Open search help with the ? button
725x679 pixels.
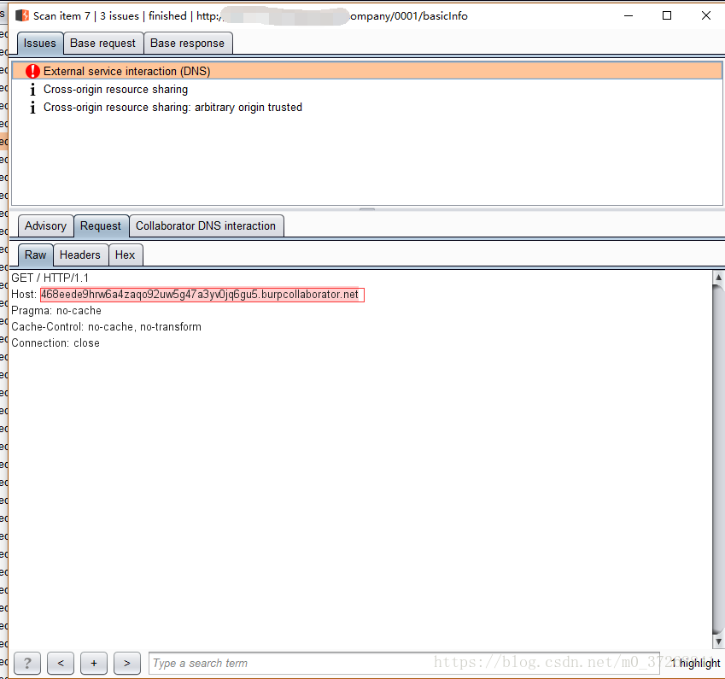[x=27, y=664]
